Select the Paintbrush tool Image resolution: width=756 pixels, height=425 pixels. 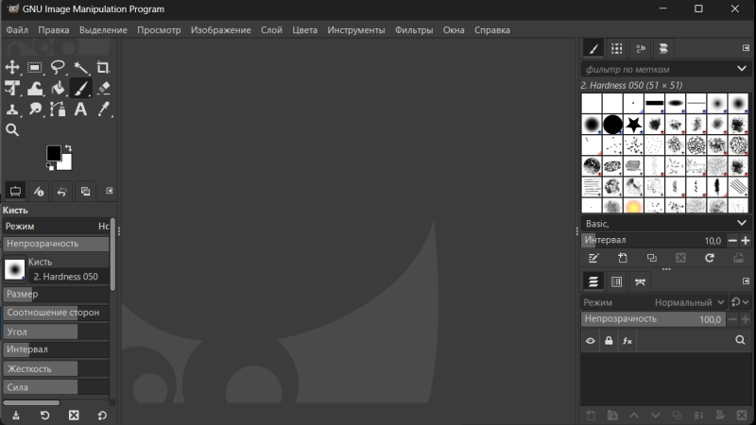click(x=80, y=89)
